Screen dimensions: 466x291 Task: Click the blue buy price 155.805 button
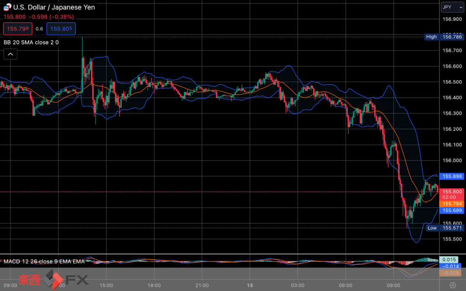coord(62,29)
